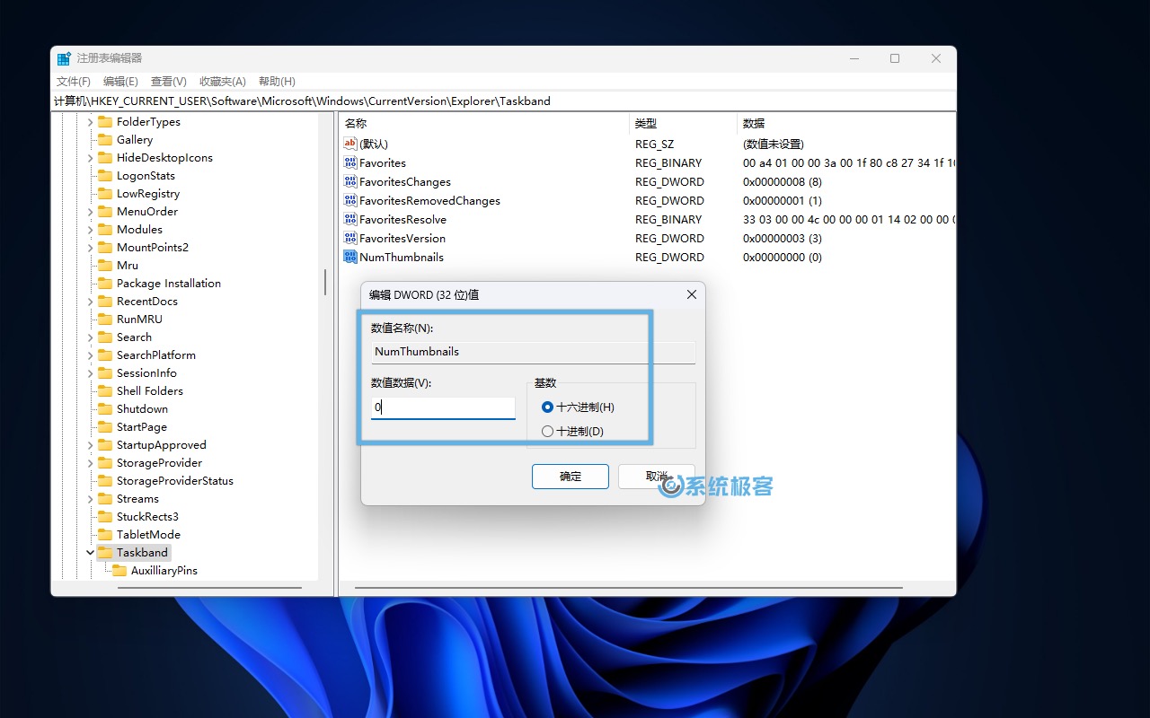Select the StorageProviderStatus tree item

(175, 481)
